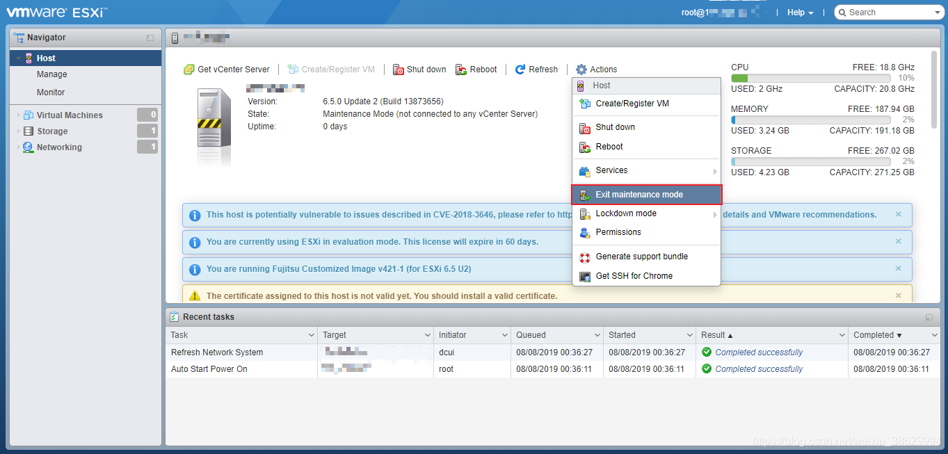Click the Virtual Machines count badge 0
This screenshot has width=948, height=454.
point(147,115)
